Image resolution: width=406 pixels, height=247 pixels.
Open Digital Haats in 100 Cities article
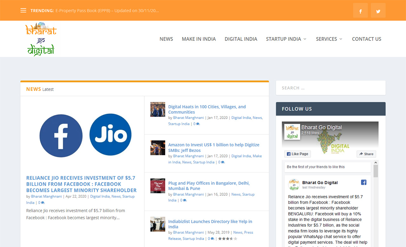(207, 109)
